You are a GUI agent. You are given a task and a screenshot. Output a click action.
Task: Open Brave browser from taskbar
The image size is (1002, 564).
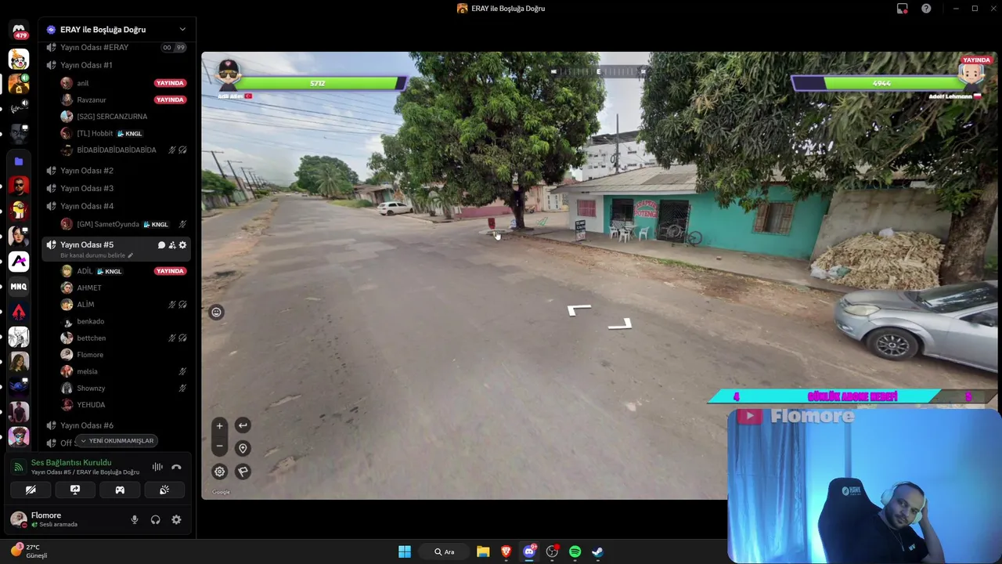pyautogui.click(x=506, y=551)
